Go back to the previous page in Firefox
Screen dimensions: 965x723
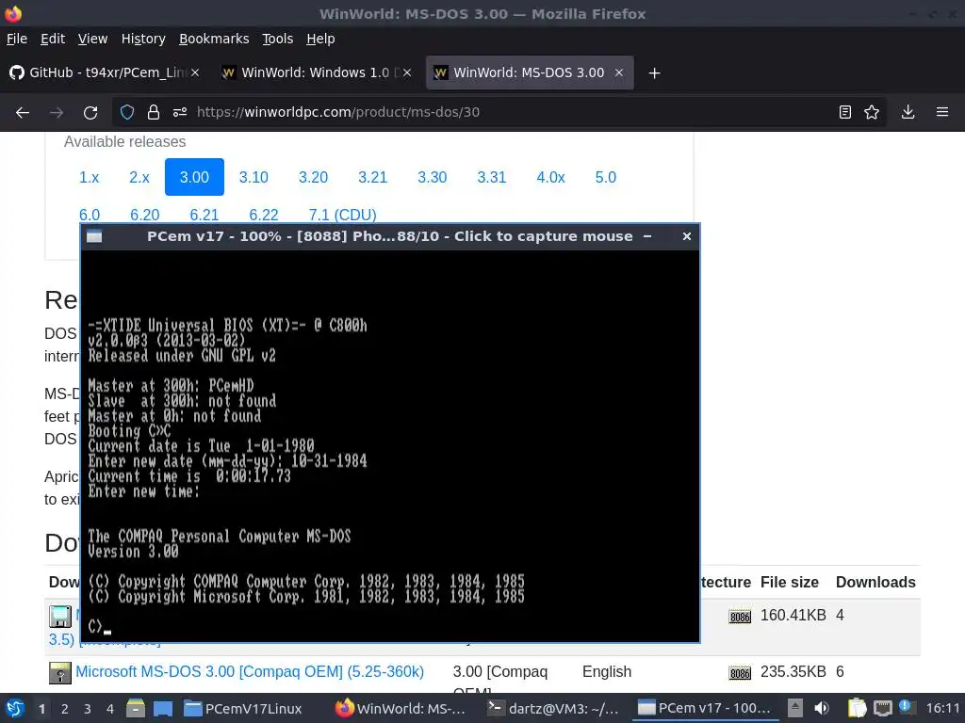[x=23, y=112]
